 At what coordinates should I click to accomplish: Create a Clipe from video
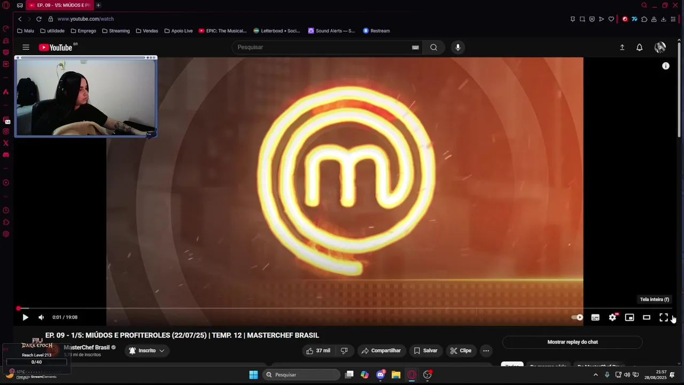point(461,351)
